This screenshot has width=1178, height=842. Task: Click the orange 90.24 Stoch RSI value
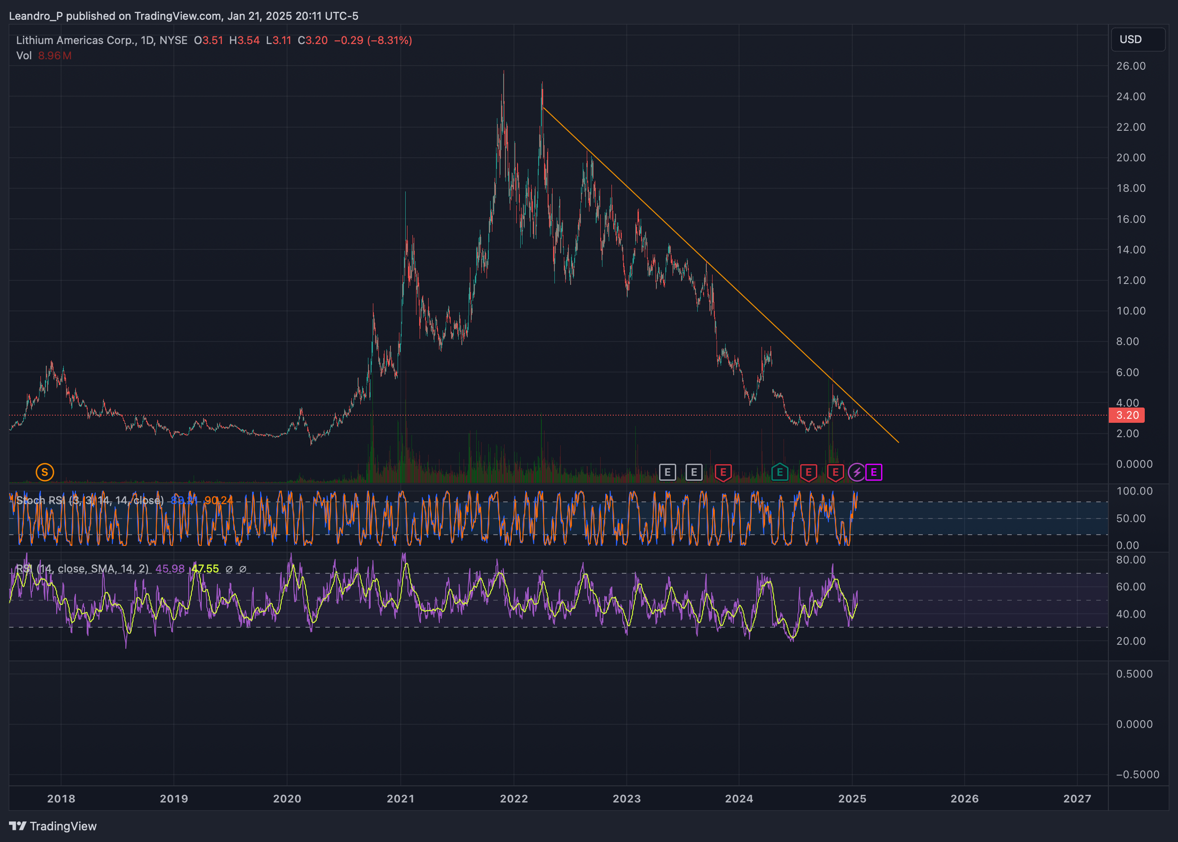click(218, 501)
